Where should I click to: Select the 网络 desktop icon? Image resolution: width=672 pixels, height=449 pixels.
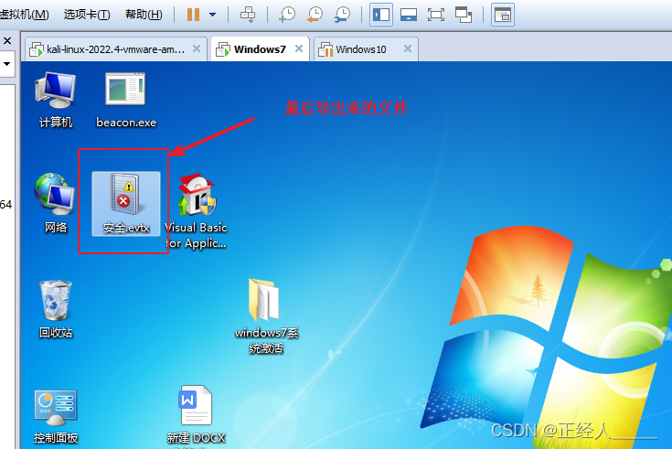pyautogui.click(x=55, y=203)
